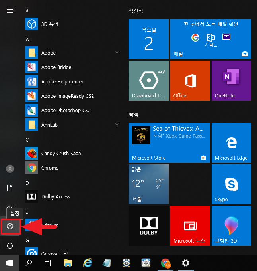The height and width of the screenshot is (271, 257).
Task: Open the 메일 tile
Action: click(x=211, y=39)
